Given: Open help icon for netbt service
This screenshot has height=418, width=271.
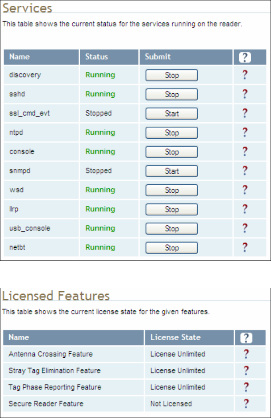Looking at the screenshot, I should coord(245,248).
